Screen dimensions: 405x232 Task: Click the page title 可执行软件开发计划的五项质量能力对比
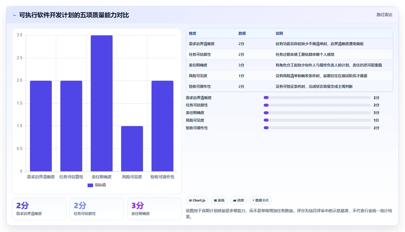74,15
